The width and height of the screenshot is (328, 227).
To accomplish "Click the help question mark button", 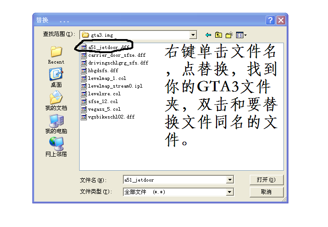I will [x=271, y=20].
